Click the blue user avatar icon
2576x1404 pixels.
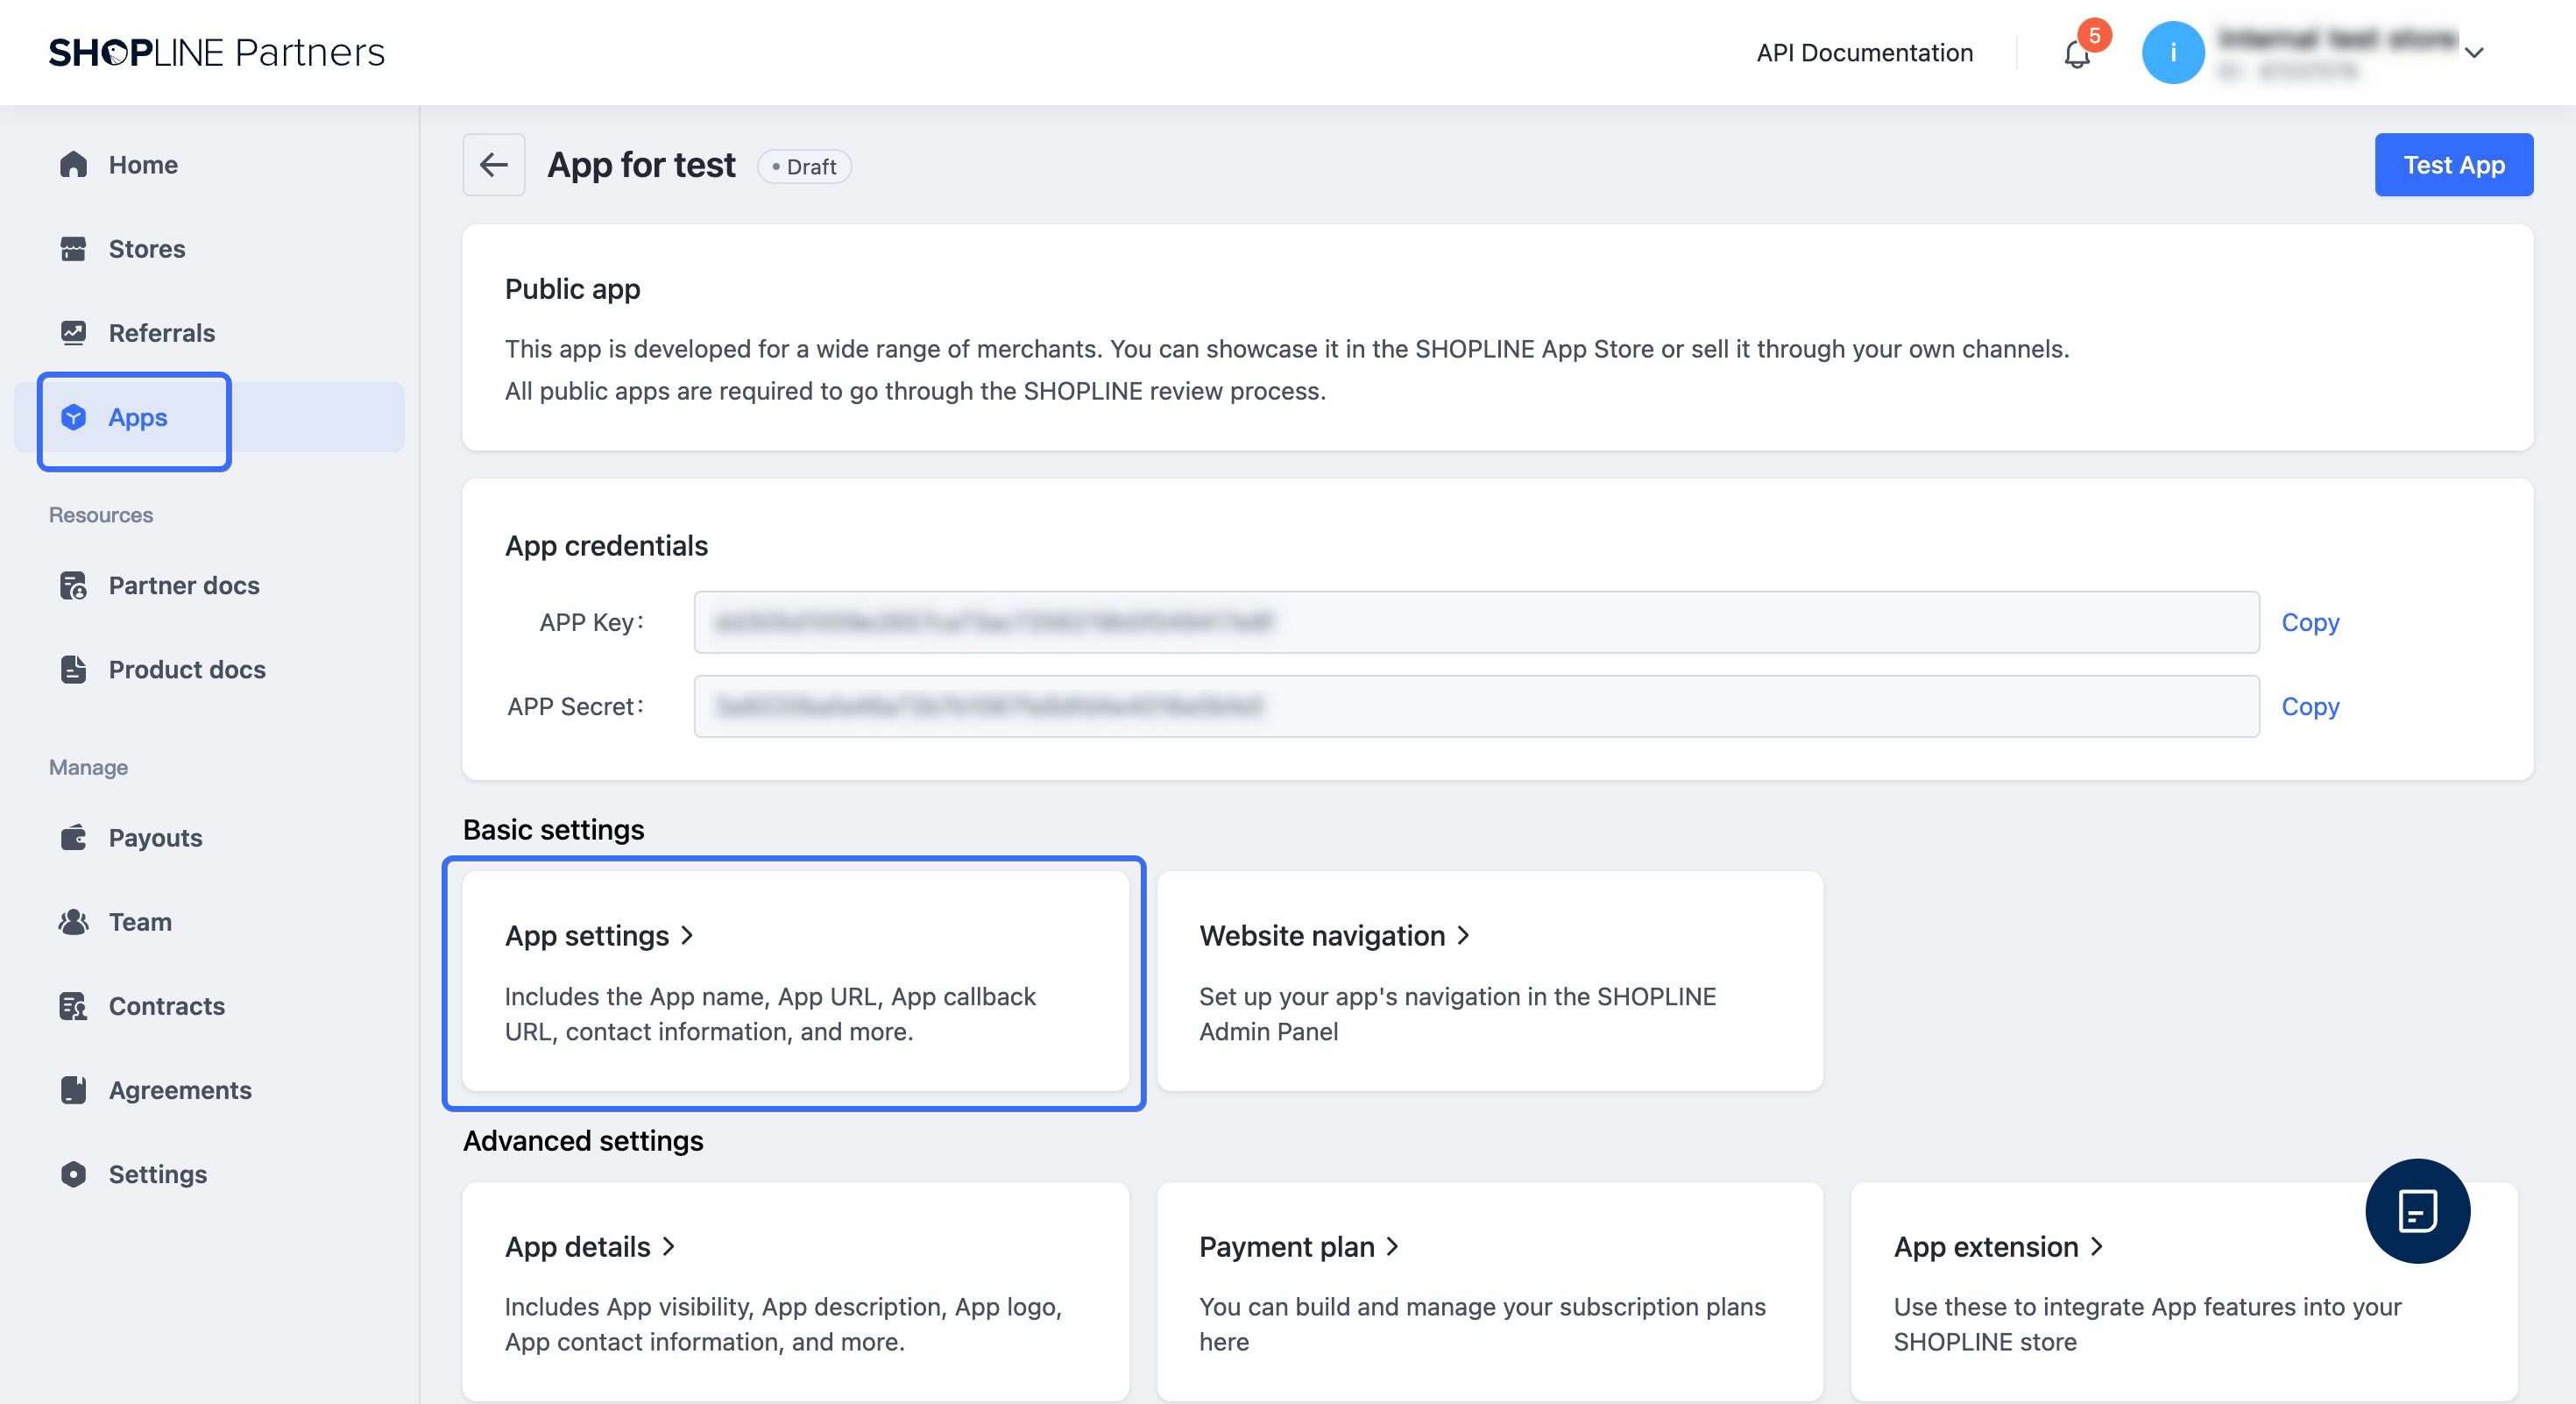click(x=2173, y=52)
